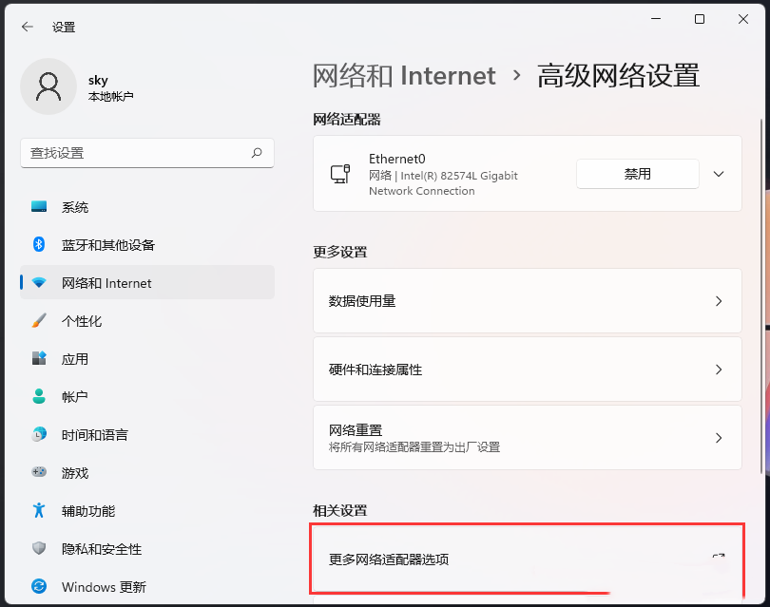Open 网络重置 to reset adapters

click(720, 437)
